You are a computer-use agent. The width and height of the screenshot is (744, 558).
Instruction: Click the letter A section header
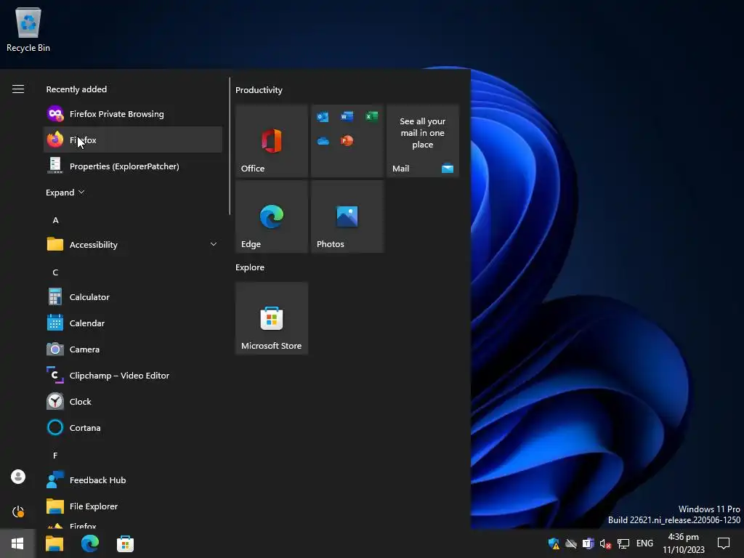click(55, 220)
